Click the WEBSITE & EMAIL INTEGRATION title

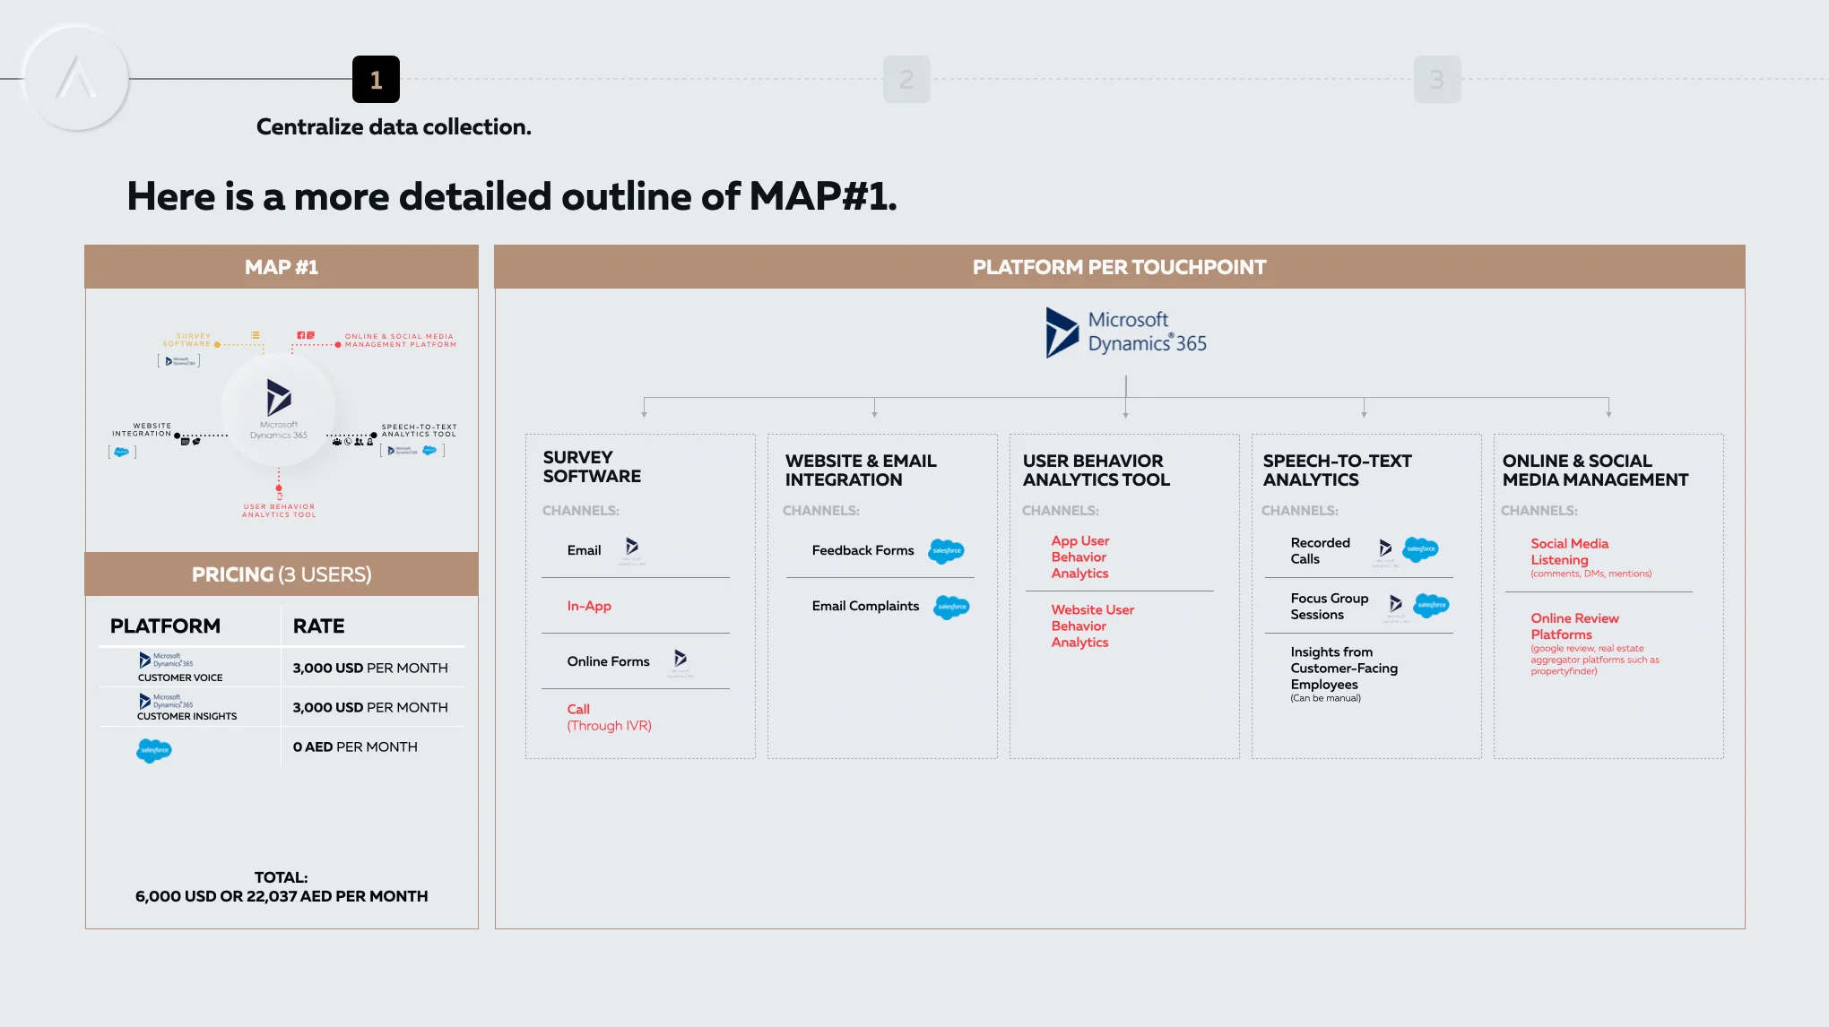pyautogui.click(x=861, y=470)
